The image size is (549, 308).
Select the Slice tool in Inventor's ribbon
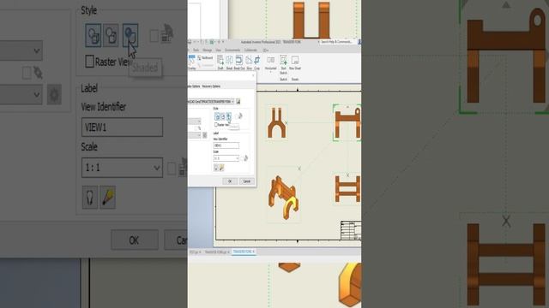[250, 62]
